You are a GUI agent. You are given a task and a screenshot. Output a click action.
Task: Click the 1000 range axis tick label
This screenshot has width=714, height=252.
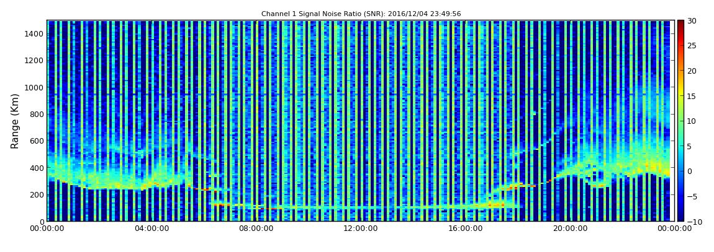[35, 87]
